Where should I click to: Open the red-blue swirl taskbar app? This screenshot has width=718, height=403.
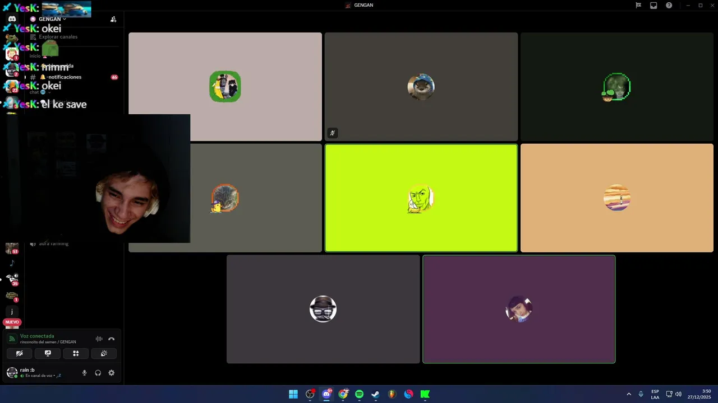tap(409, 394)
